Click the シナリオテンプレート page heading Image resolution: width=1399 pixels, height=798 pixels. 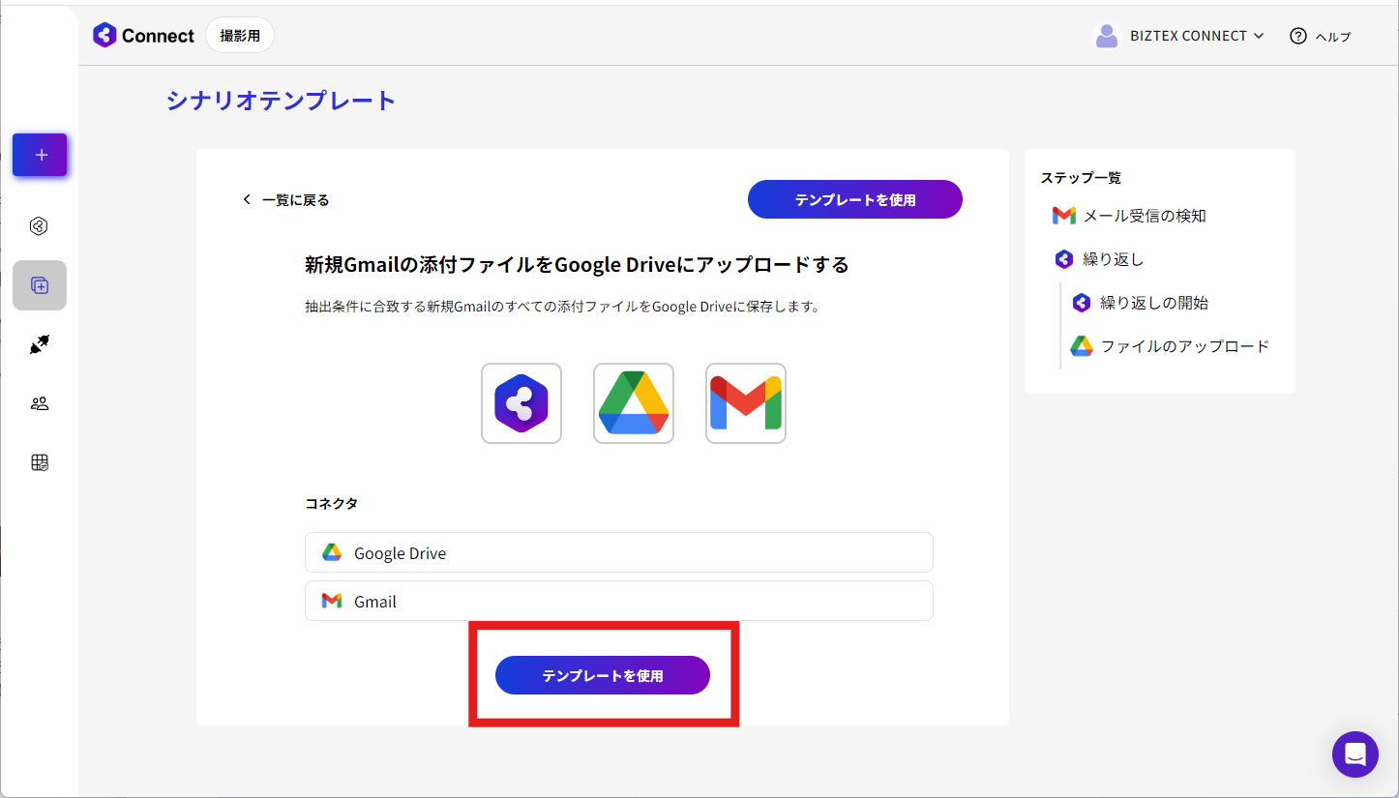(x=282, y=101)
